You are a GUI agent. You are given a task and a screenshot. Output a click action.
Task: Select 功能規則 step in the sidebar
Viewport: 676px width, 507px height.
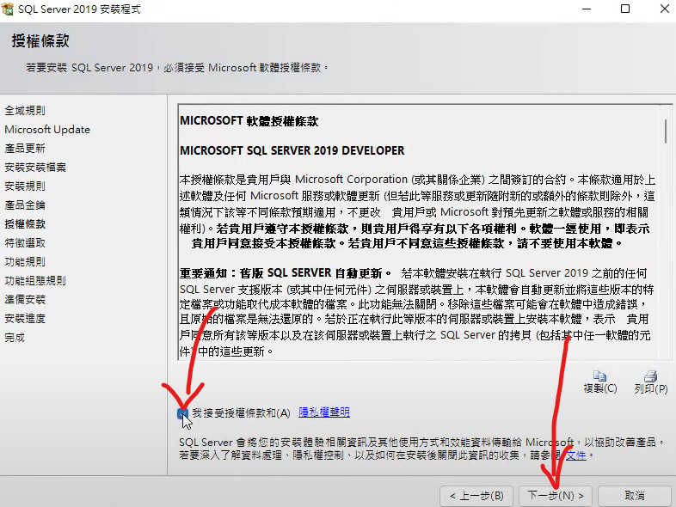(x=25, y=262)
